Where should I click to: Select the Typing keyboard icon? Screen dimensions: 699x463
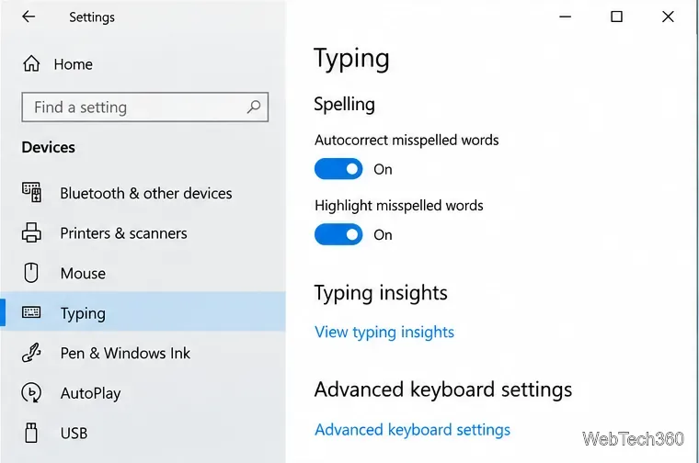(x=31, y=312)
